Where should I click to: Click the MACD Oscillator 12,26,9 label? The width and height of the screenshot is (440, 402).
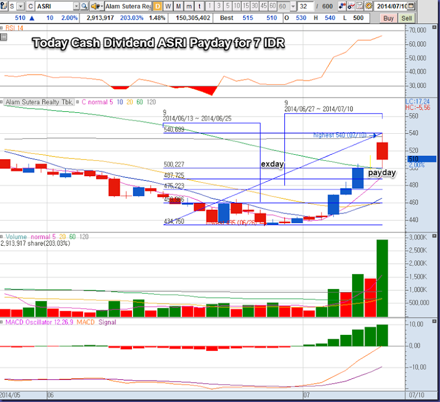point(39,322)
